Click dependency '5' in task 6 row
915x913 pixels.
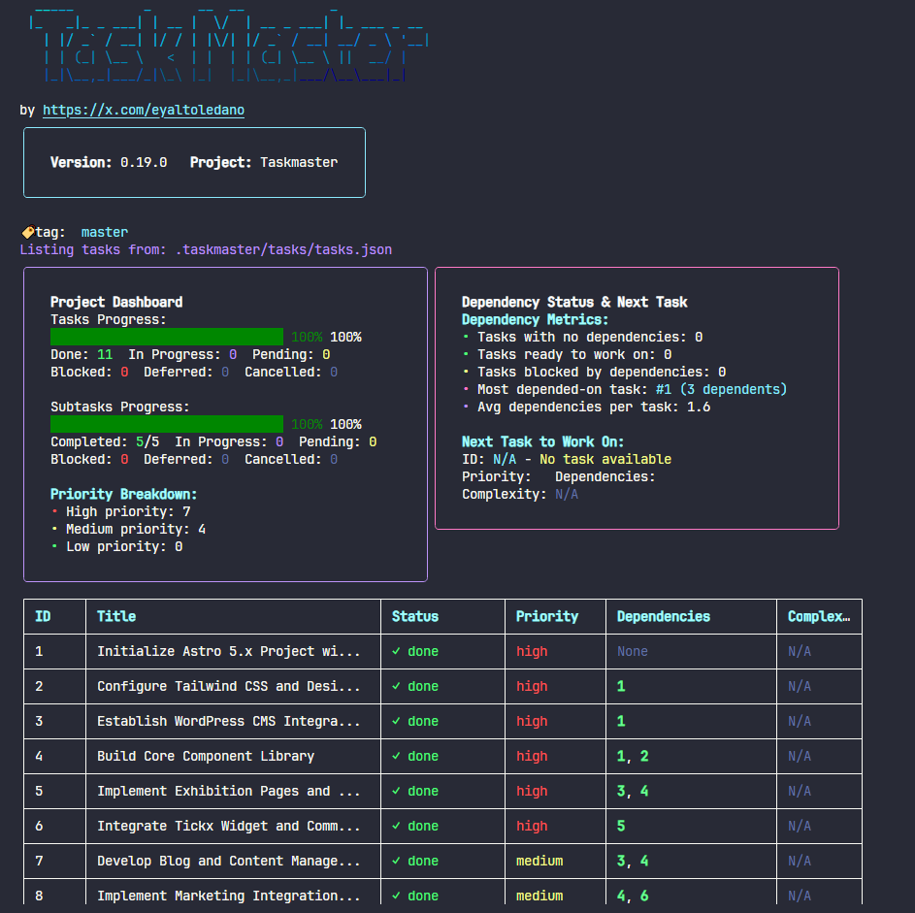pos(621,827)
